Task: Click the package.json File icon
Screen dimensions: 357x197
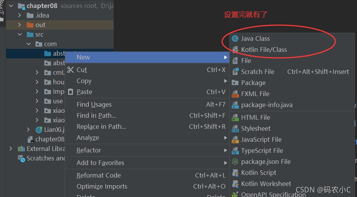Action: click(x=235, y=162)
